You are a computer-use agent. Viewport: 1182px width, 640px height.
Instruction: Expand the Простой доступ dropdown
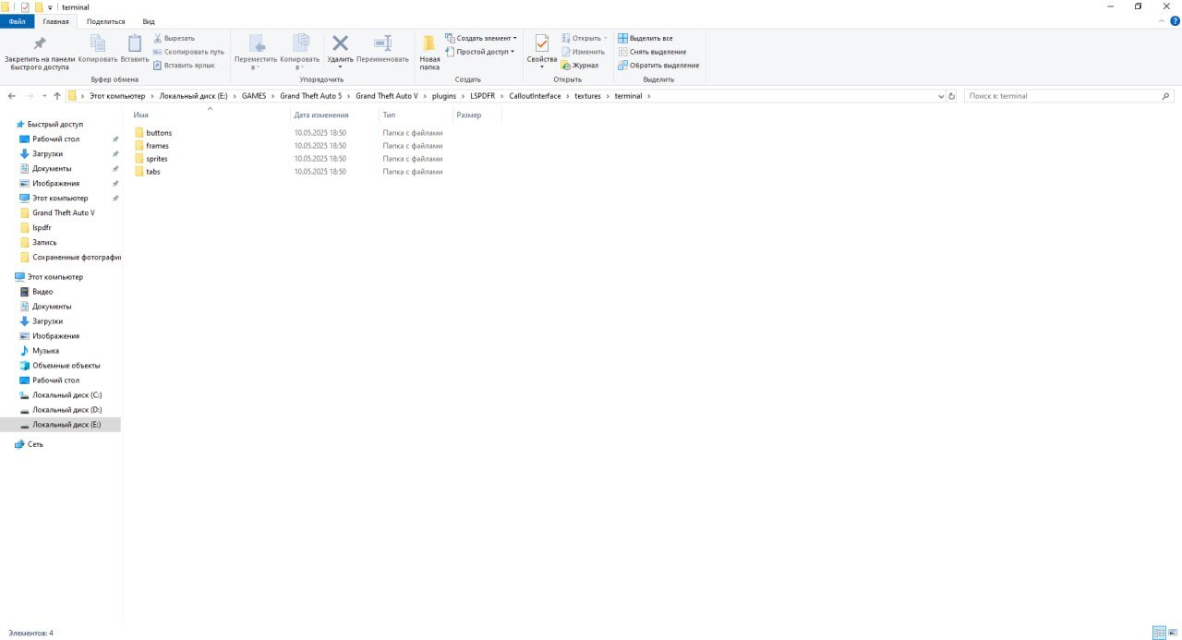pos(479,52)
